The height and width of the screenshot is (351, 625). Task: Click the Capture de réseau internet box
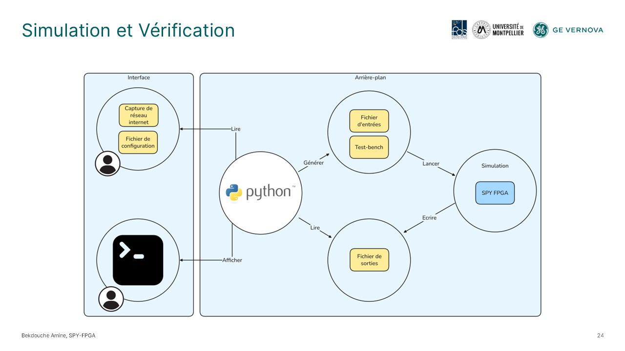(139, 116)
